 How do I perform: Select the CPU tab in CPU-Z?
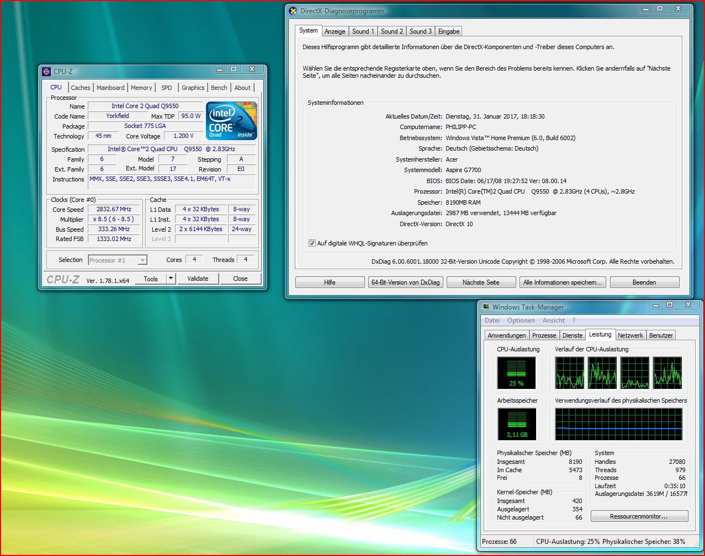[56, 87]
